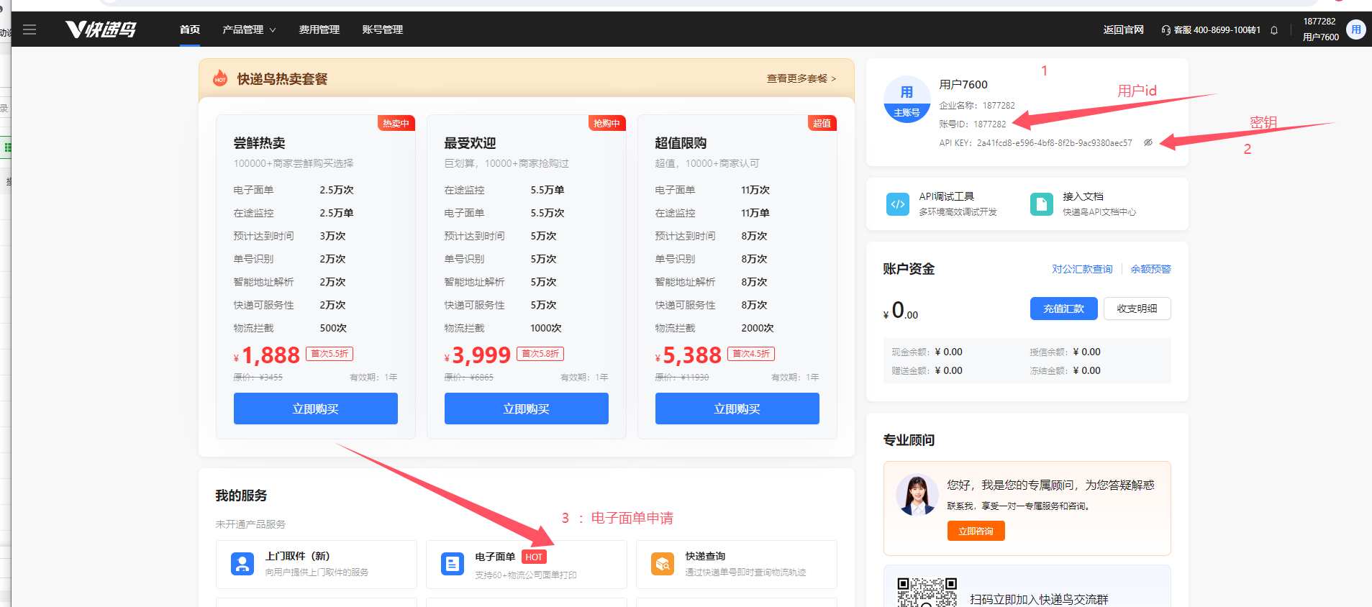Click the 首次5.8折 discount tag
Viewport: 1372px width, 607px height.
coord(540,354)
